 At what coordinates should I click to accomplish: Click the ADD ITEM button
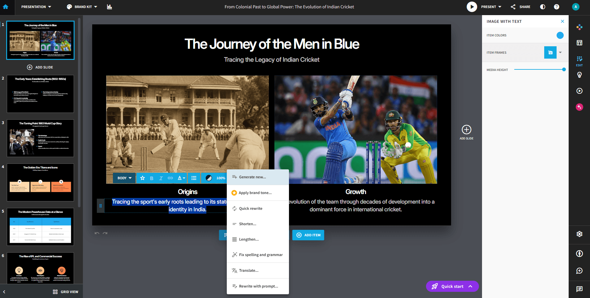(x=308, y=235)
